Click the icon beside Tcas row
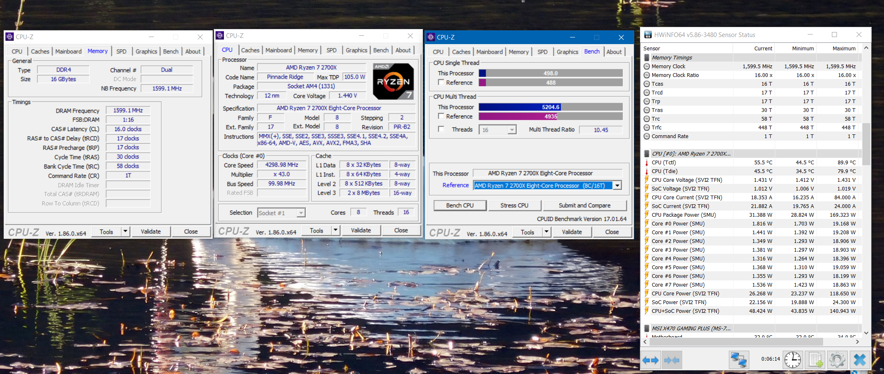The width and height of the screenshot is (884, 374). (x=647, y=84)
